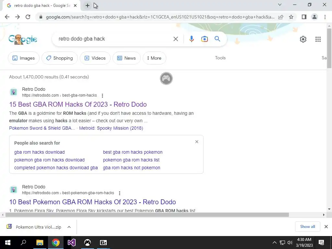Open the Google apps grid

(318, 39)
